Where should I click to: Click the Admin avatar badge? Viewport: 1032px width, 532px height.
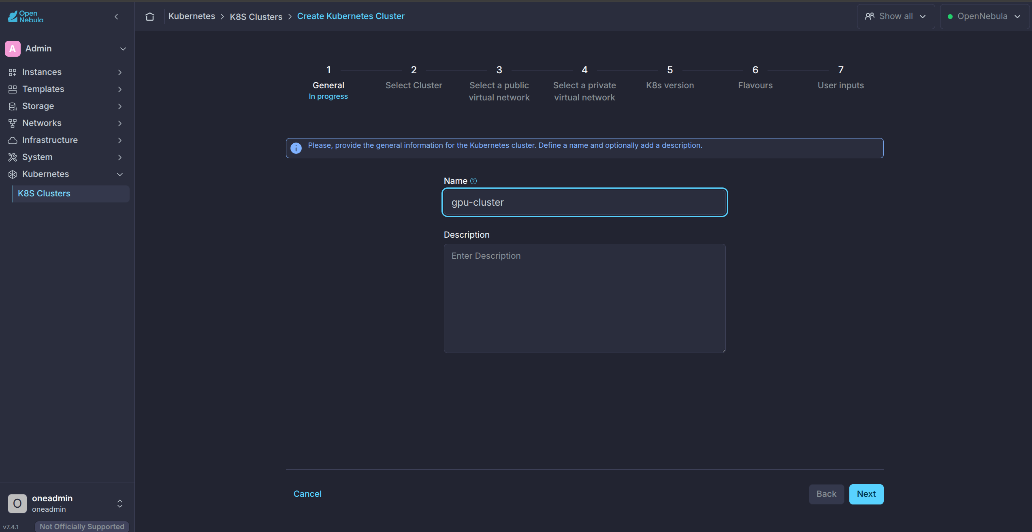tap(13, 49)
